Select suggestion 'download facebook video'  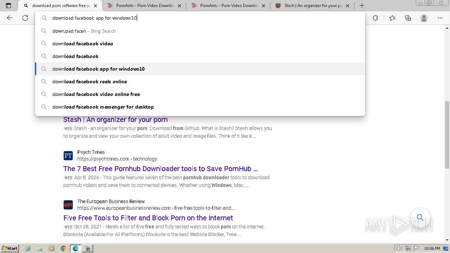(x=200, y=44)
